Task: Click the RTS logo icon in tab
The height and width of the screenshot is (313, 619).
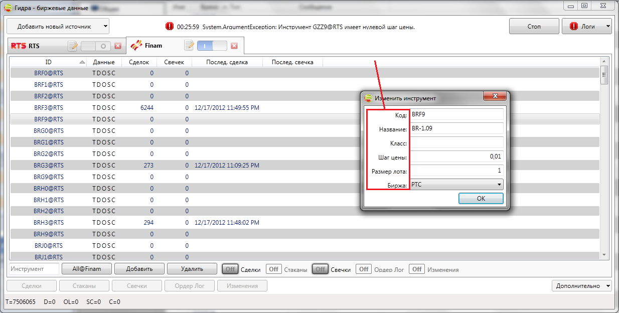Action: tap(19, 46)
